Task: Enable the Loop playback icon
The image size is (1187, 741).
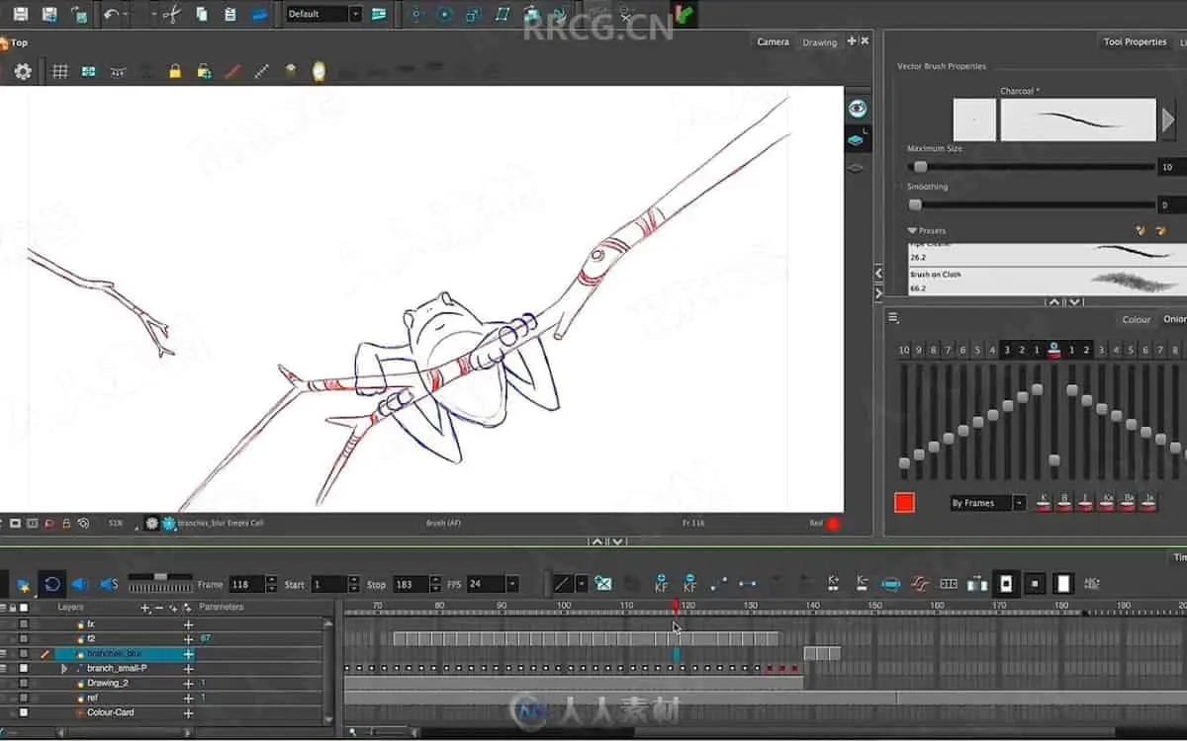Action: point(52,584)
